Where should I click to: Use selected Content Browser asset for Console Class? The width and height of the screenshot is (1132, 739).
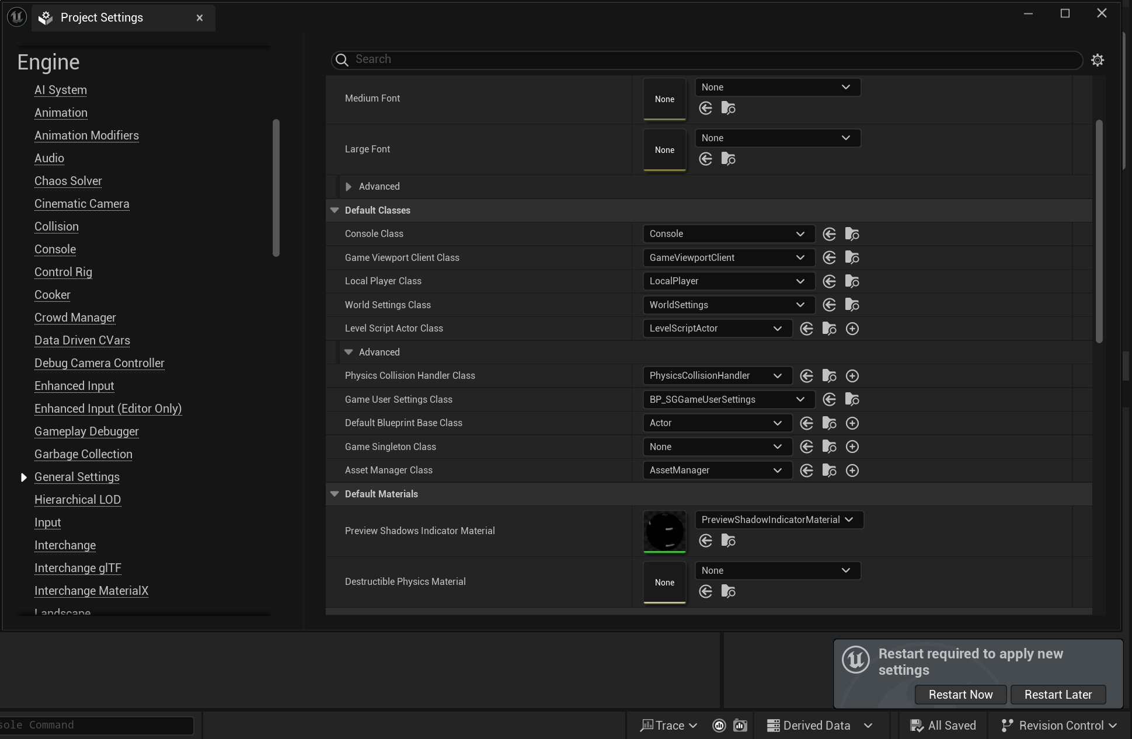pyautogui.click(x=830, y=233)
